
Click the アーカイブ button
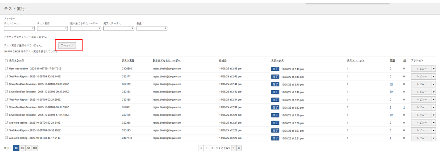67,45
